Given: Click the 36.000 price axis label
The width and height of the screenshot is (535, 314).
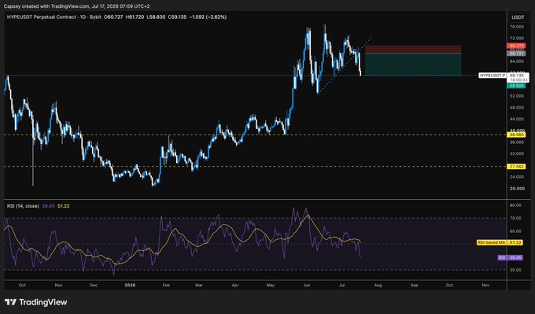Looking at the screenshot, I should click(x=517, y=142).
